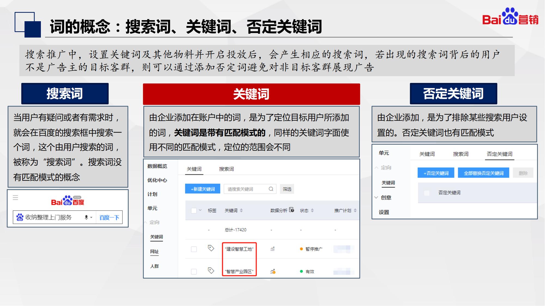Click the microphone voice search icon
The width and height of the screenshot is (545, 306).
pyautogui.click(x=86, y=217)
